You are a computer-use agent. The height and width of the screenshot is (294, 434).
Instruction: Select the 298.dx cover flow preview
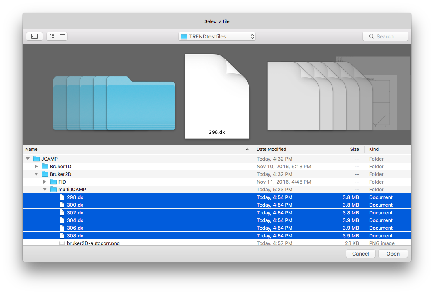(217, 96)
